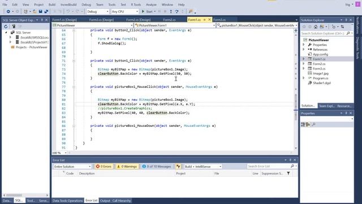Toggle the 0 Warnings filter
This screenshot has width=362, height=204.
[x=127, y=167]
